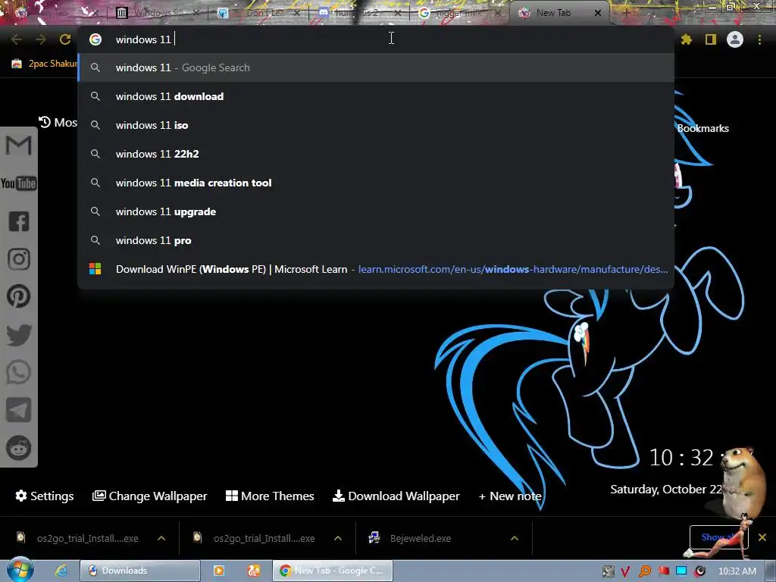Viewport: 776px width, 582px height.
Task: Switch to the Don't Lea... tab
Action: coord(259,13)
